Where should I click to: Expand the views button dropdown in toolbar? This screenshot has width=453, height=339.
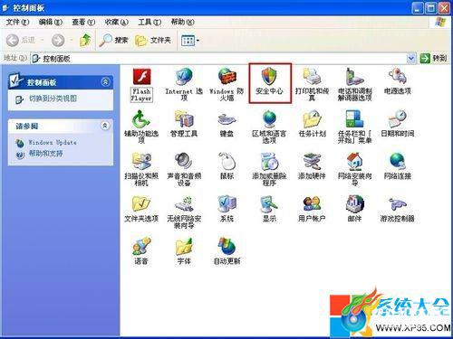tap(198, 41)
